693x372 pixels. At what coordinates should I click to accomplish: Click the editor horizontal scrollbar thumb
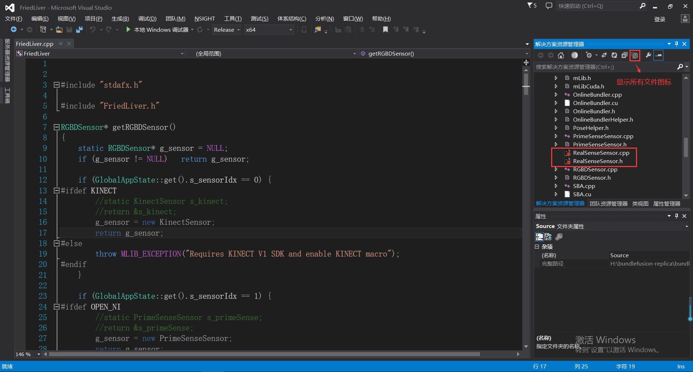tap(265, 354)
